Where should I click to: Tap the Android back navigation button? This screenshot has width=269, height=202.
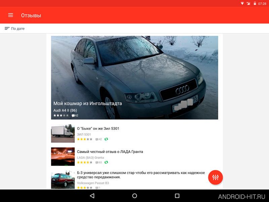click(x=92, y=196)
